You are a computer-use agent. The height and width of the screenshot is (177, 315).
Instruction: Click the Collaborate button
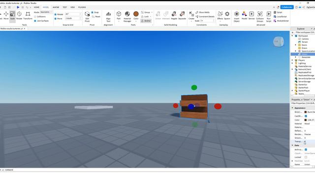[287, 7]
